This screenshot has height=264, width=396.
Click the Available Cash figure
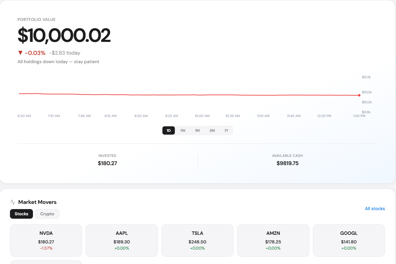[x=288, y=163]
